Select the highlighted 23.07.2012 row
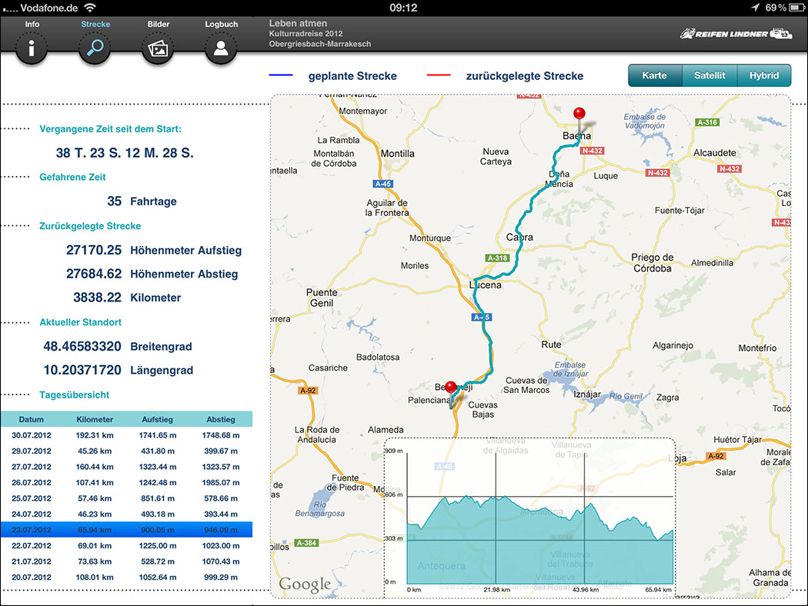The width and height of the screenshot is (808, 606). 126,530
